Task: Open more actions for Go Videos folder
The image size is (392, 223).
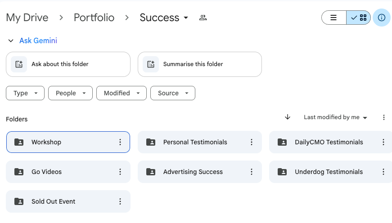Action: pos(120,172)
